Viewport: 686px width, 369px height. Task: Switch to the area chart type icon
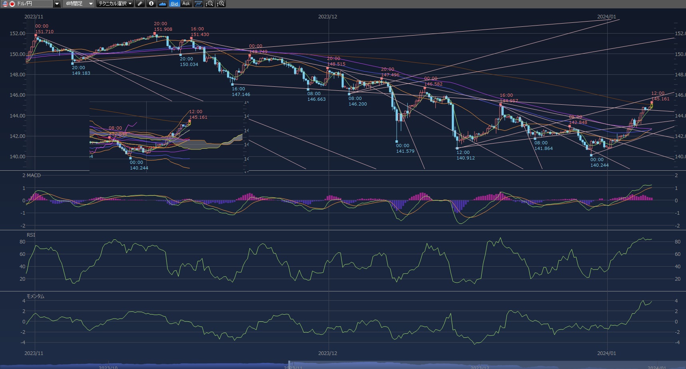click(x=163, y=4)
